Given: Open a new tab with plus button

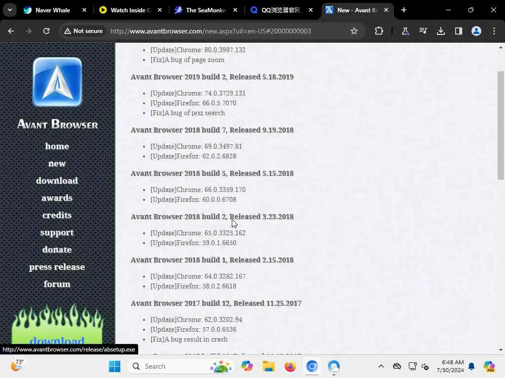Looking at the screenshot, I should [404, 10].
